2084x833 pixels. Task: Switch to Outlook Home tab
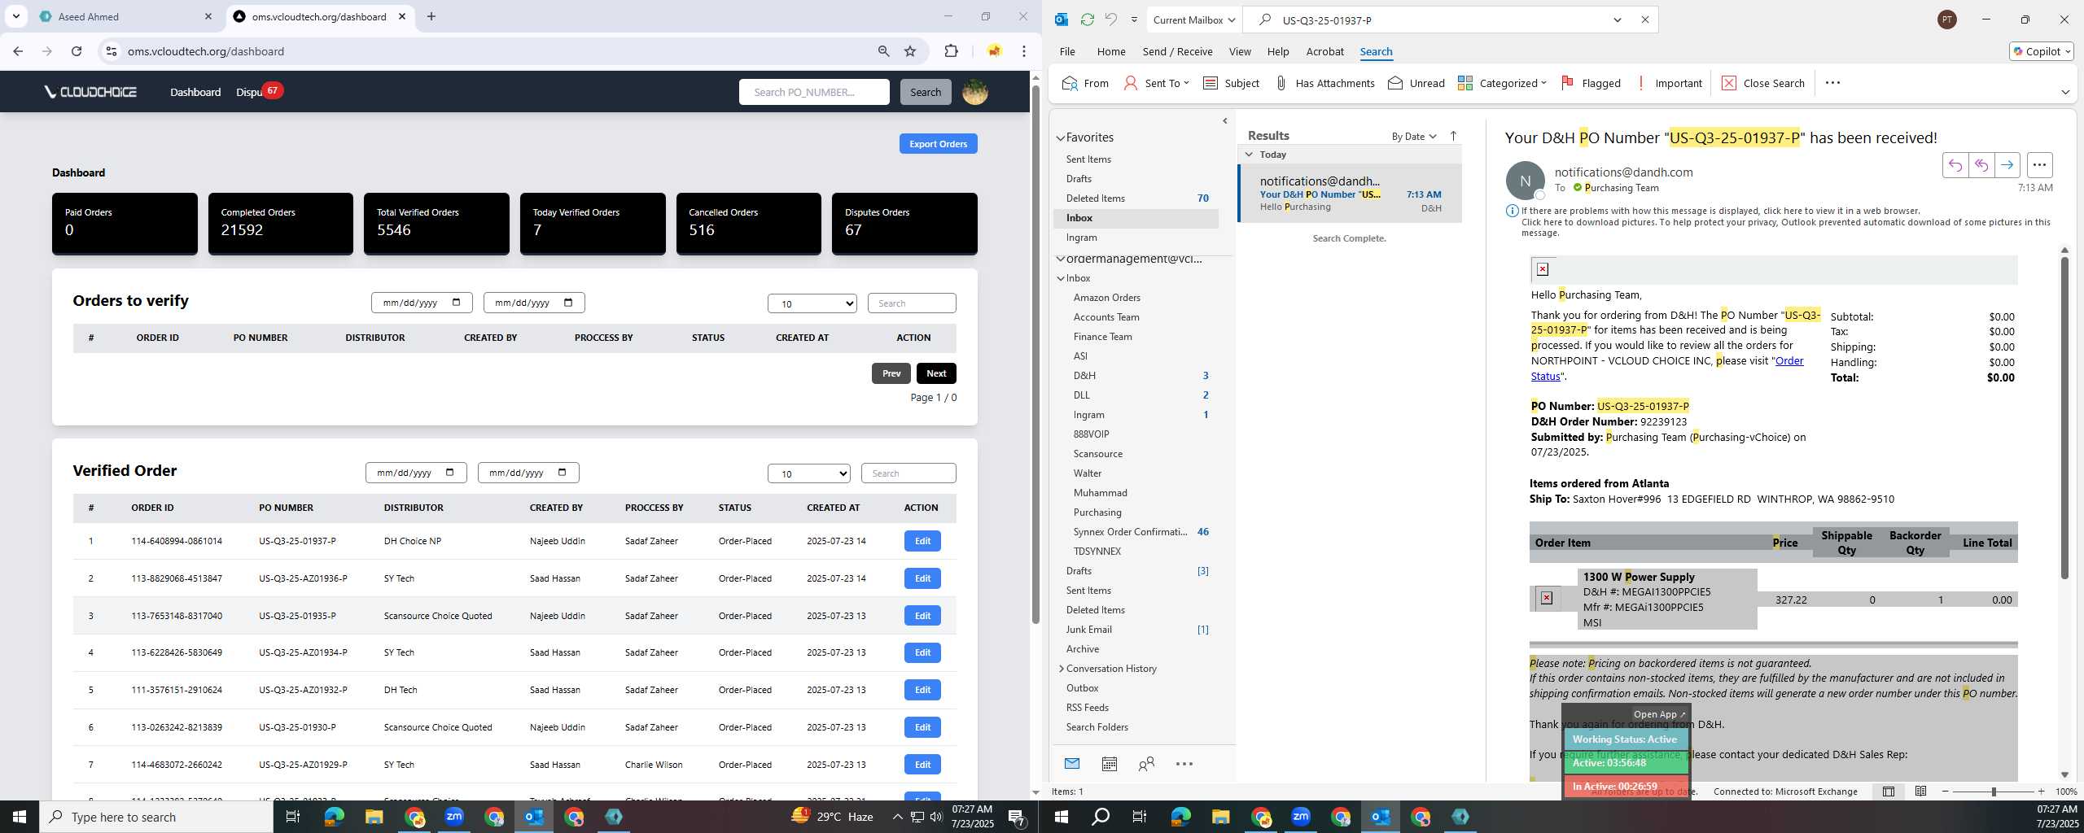[1111, 51]
